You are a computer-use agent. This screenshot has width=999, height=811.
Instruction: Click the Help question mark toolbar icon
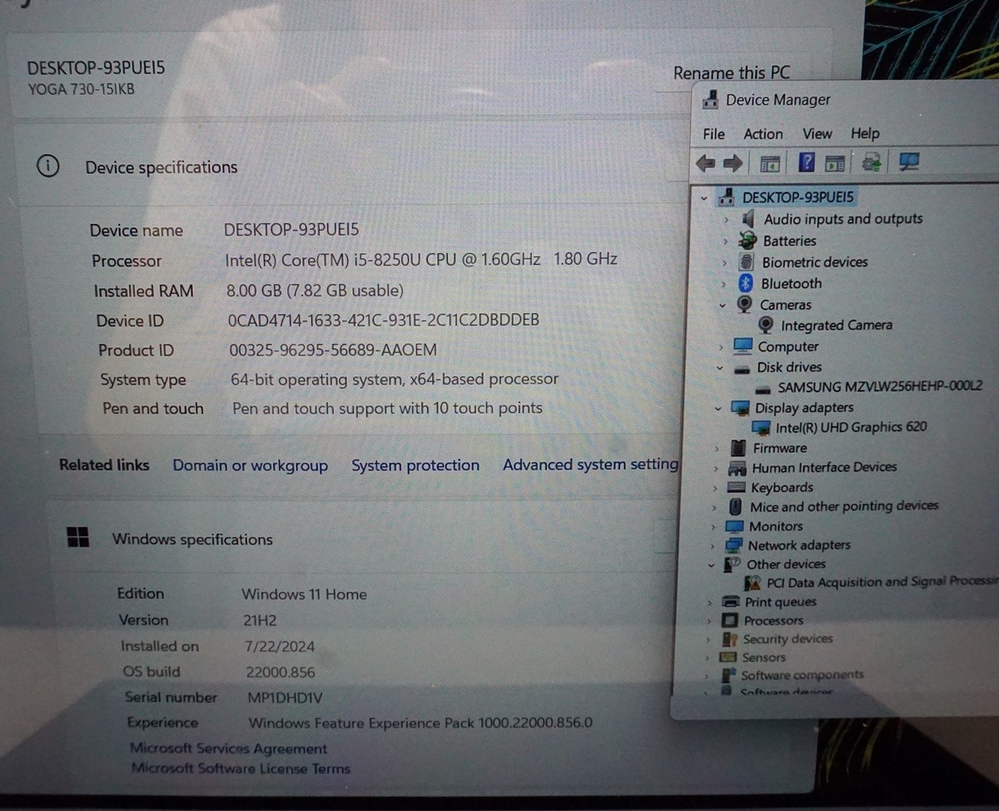806,162
